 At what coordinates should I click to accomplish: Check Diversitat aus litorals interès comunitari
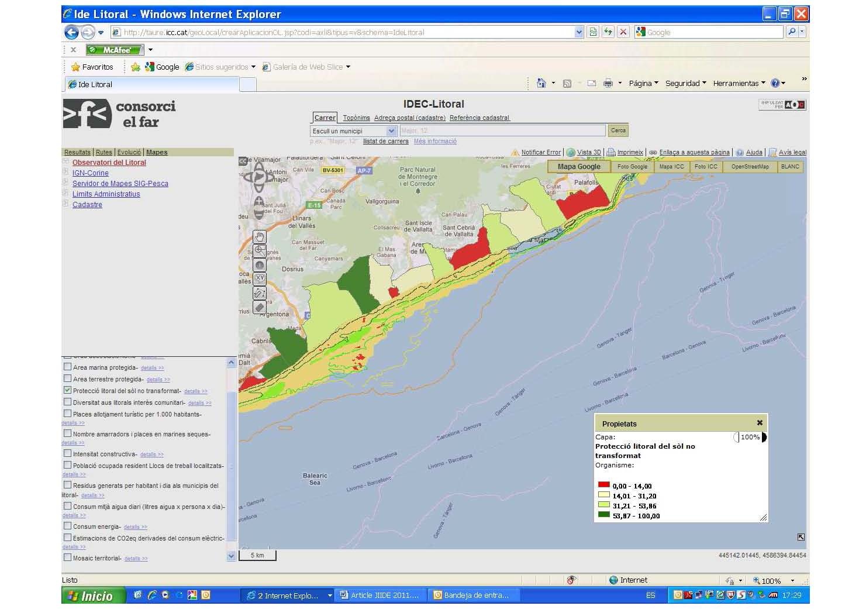click(67, 402)
